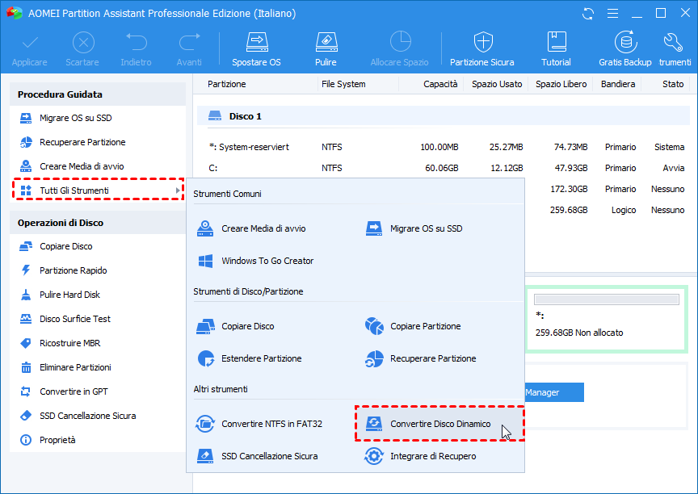698x494 pixels.
Task: Open the Spostare OS tool
Action: click(x=256, y=49)
